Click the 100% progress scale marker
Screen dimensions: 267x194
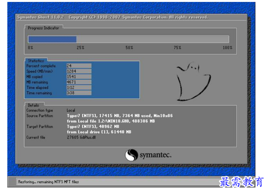[228, 48]
